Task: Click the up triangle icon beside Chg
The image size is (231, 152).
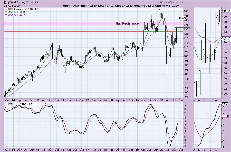Action: (x=182, y=6)
